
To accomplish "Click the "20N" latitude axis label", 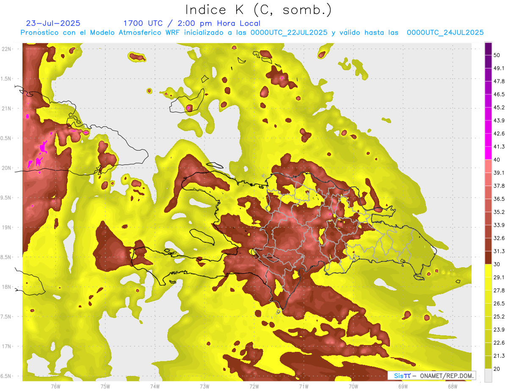I will (x=7, y=168).
